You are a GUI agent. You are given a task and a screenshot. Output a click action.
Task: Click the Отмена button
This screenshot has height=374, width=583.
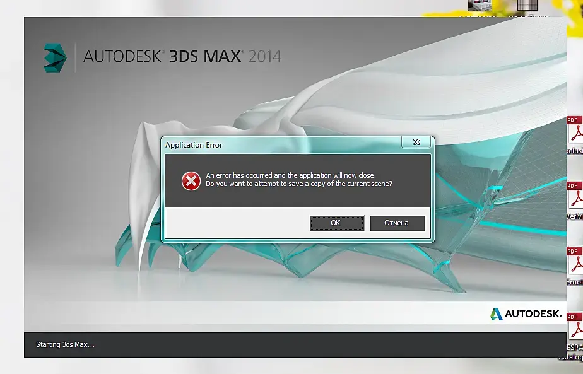(x=397, y=223)
